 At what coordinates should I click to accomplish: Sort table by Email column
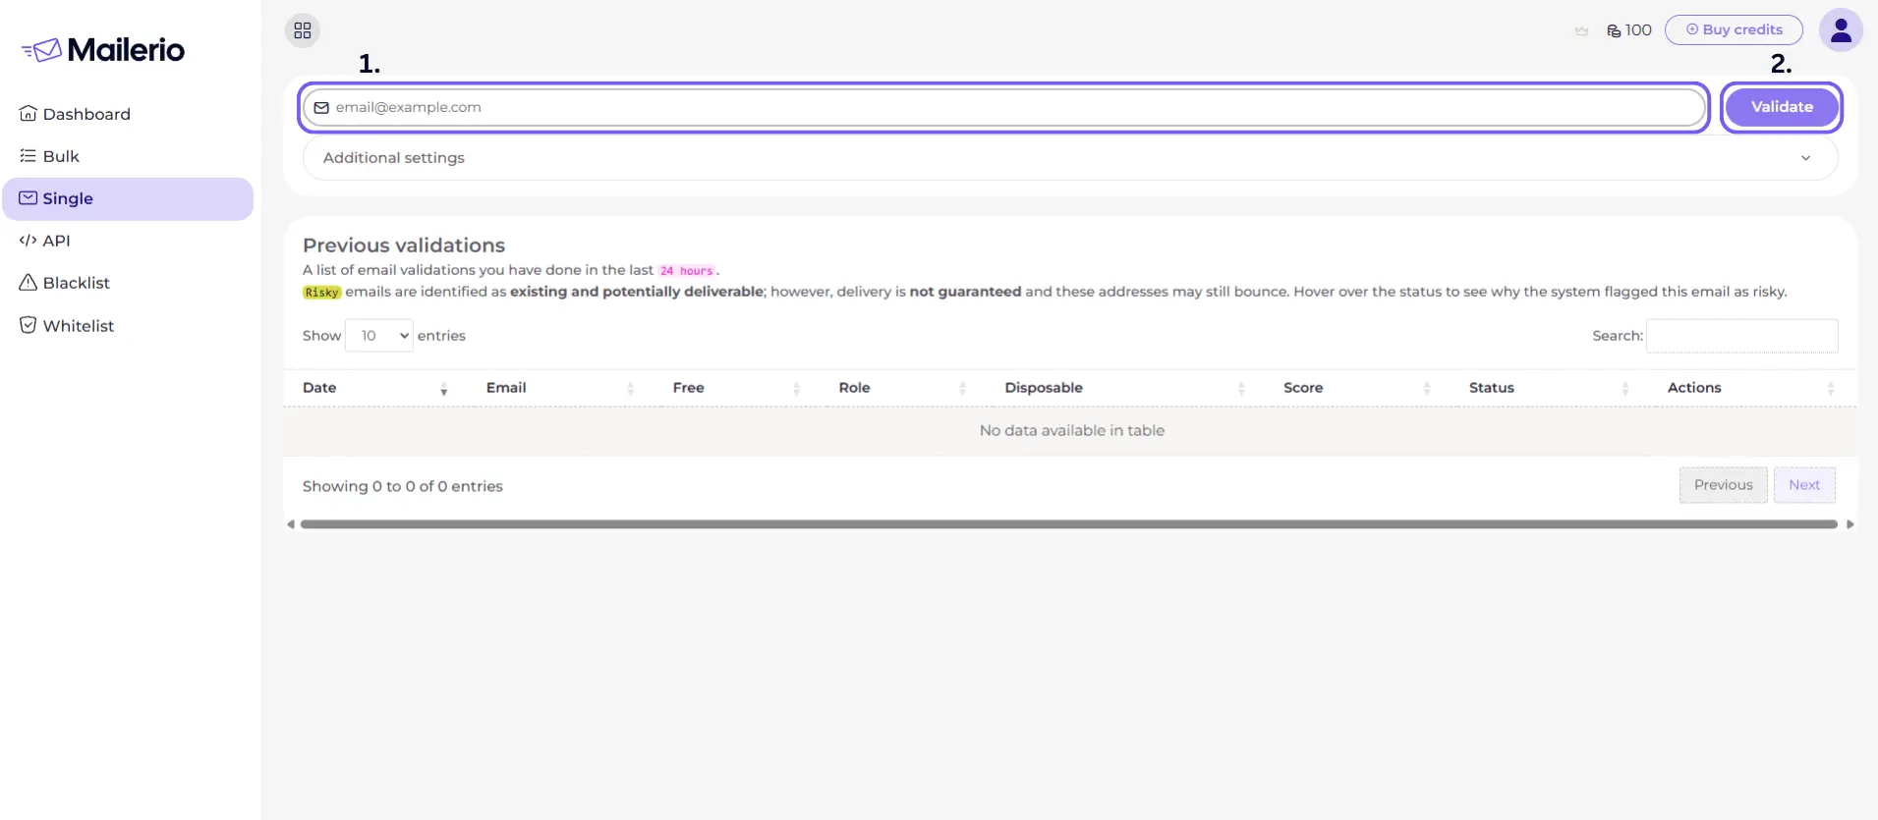[560, 388]
